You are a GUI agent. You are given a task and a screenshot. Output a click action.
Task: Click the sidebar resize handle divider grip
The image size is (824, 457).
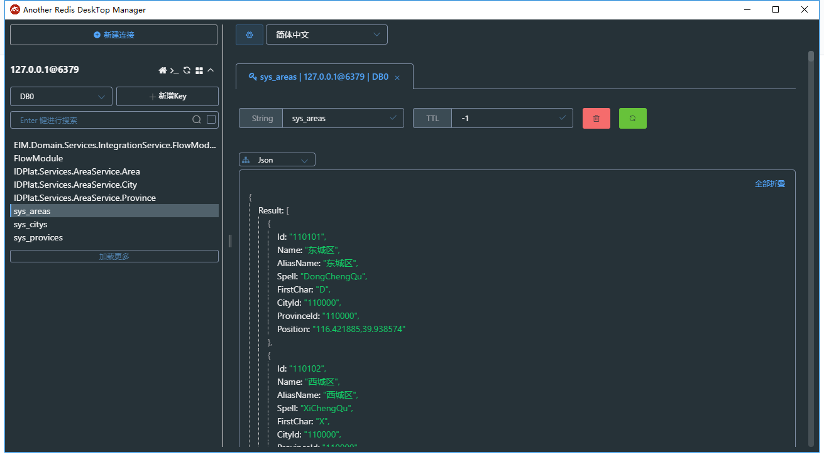[x=230, y=241]
